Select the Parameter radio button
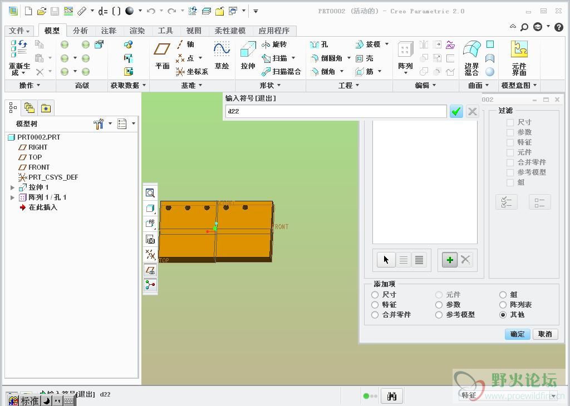The image size is (570, 406). (439, 305)
